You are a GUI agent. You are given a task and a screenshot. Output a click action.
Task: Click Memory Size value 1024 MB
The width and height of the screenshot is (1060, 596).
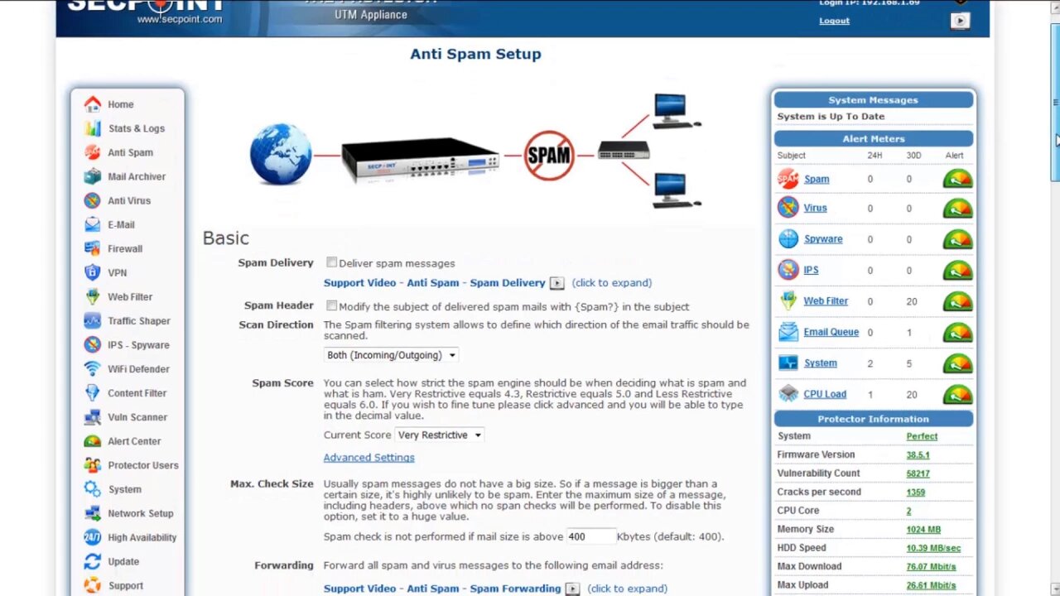(923, 530)
